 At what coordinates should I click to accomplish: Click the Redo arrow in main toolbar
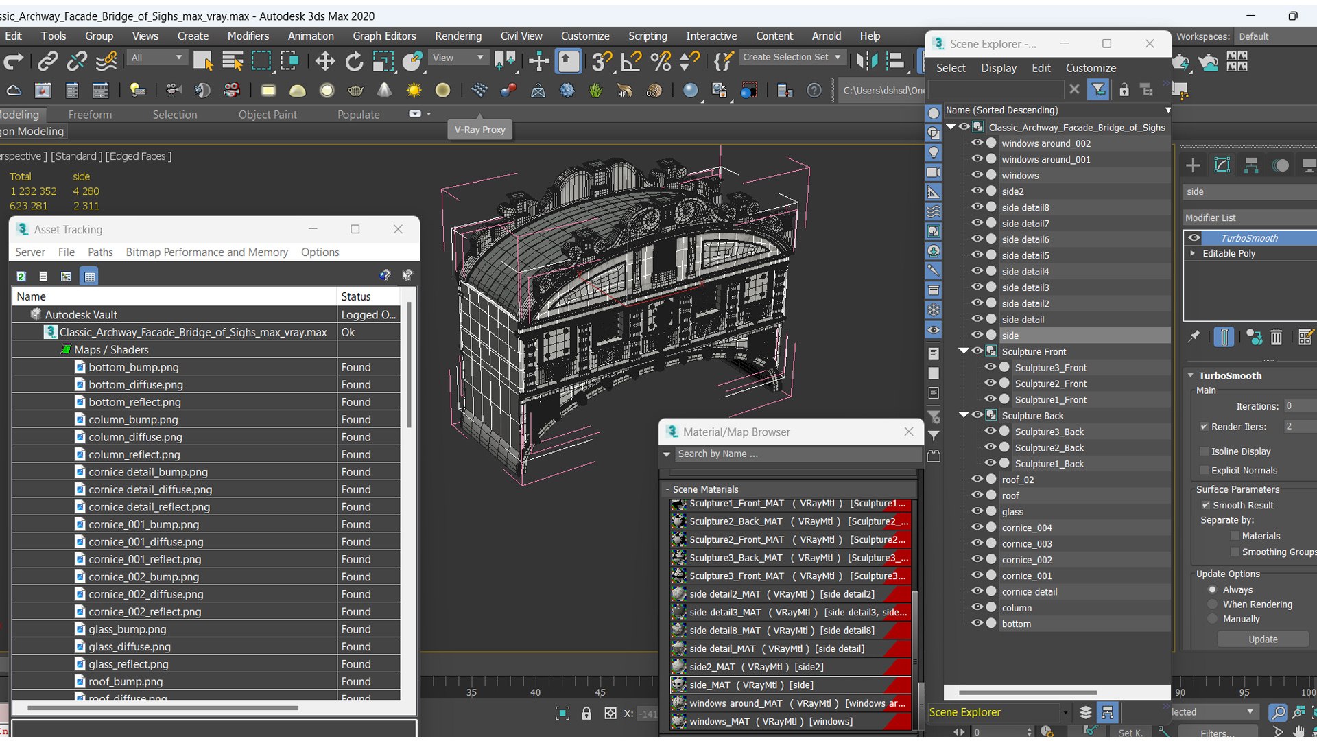click(14, 62)
